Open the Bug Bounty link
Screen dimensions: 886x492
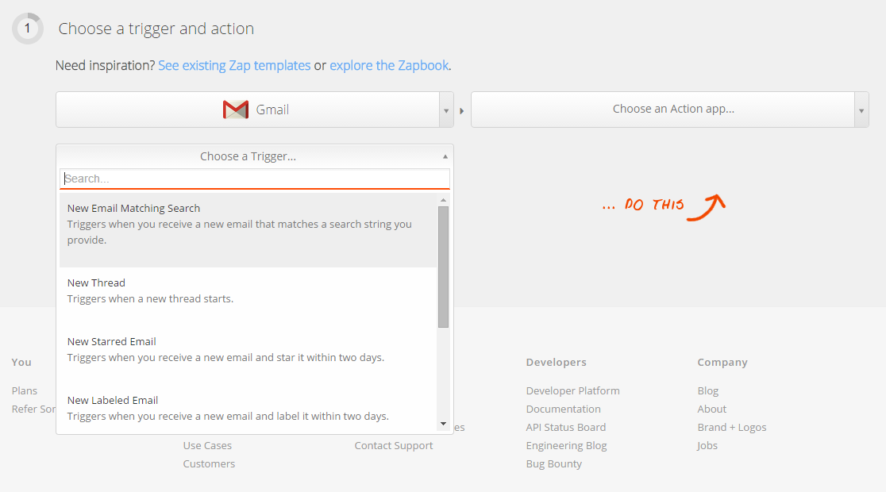click(554, 463)
